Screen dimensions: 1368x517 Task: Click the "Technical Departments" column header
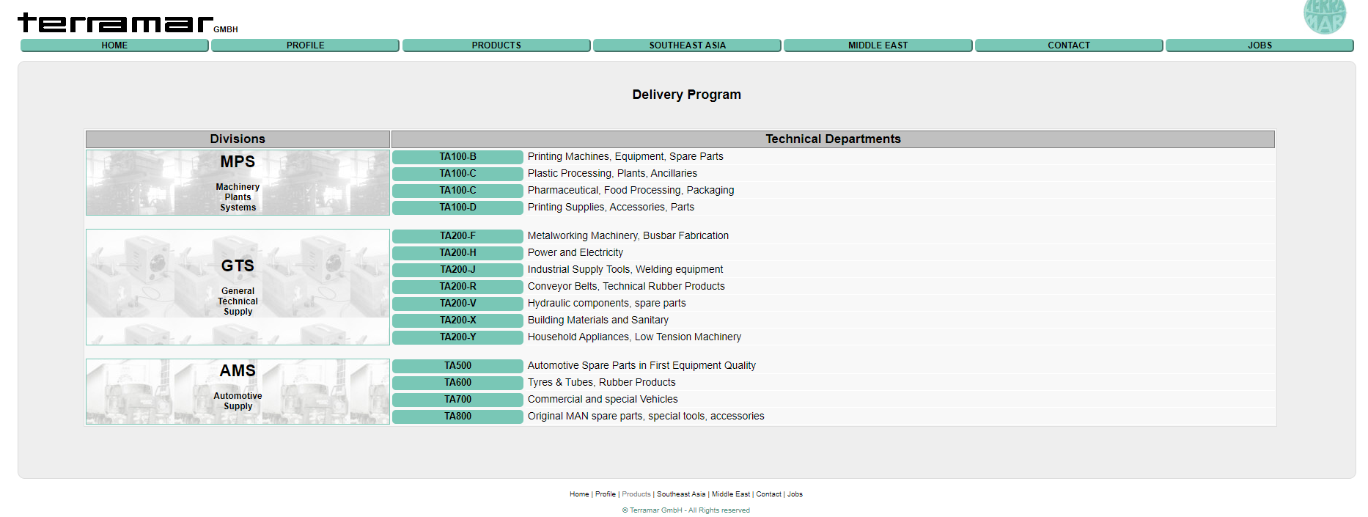(833, 139)
